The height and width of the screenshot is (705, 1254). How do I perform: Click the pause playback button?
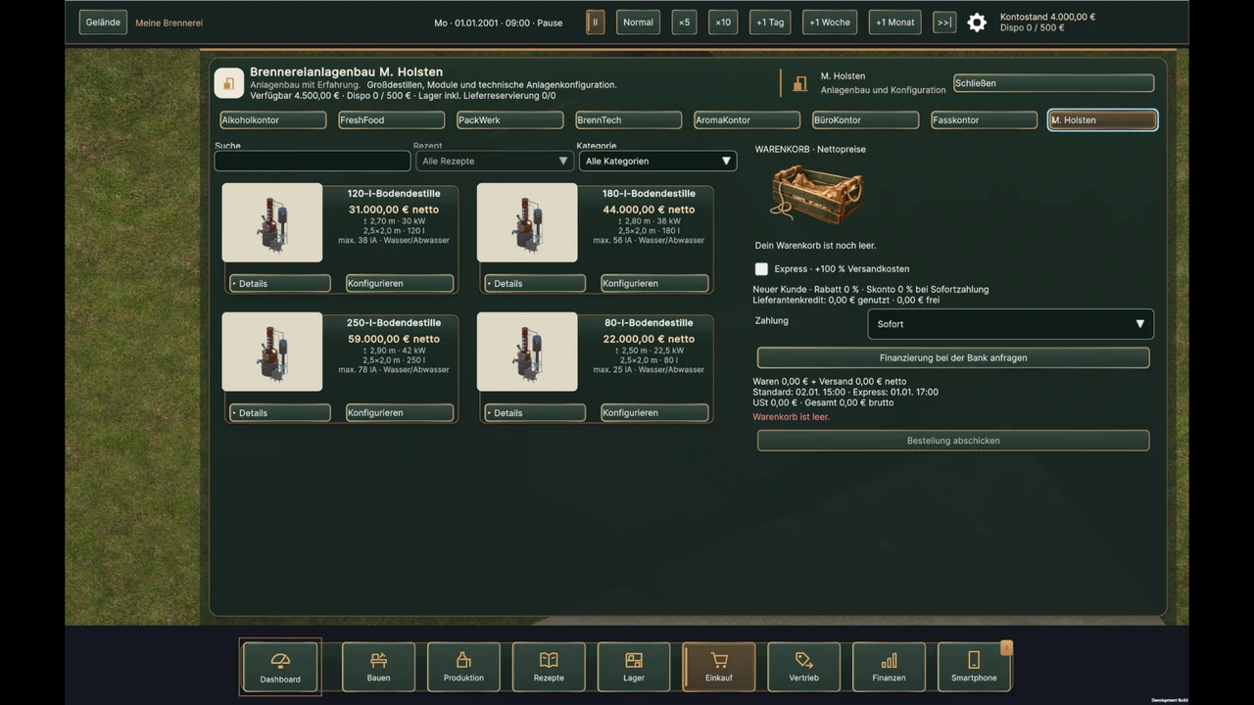point(595,23)
